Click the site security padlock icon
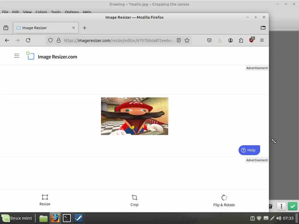The height and width of the screenshot is (224, 299). click(59, 40)
